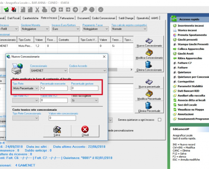Click the Valore rete concessionario field

pyautogui.click(x=62, y=118)
